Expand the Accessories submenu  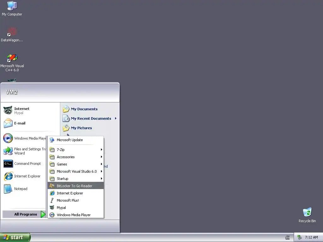click(x=76, y=157)
